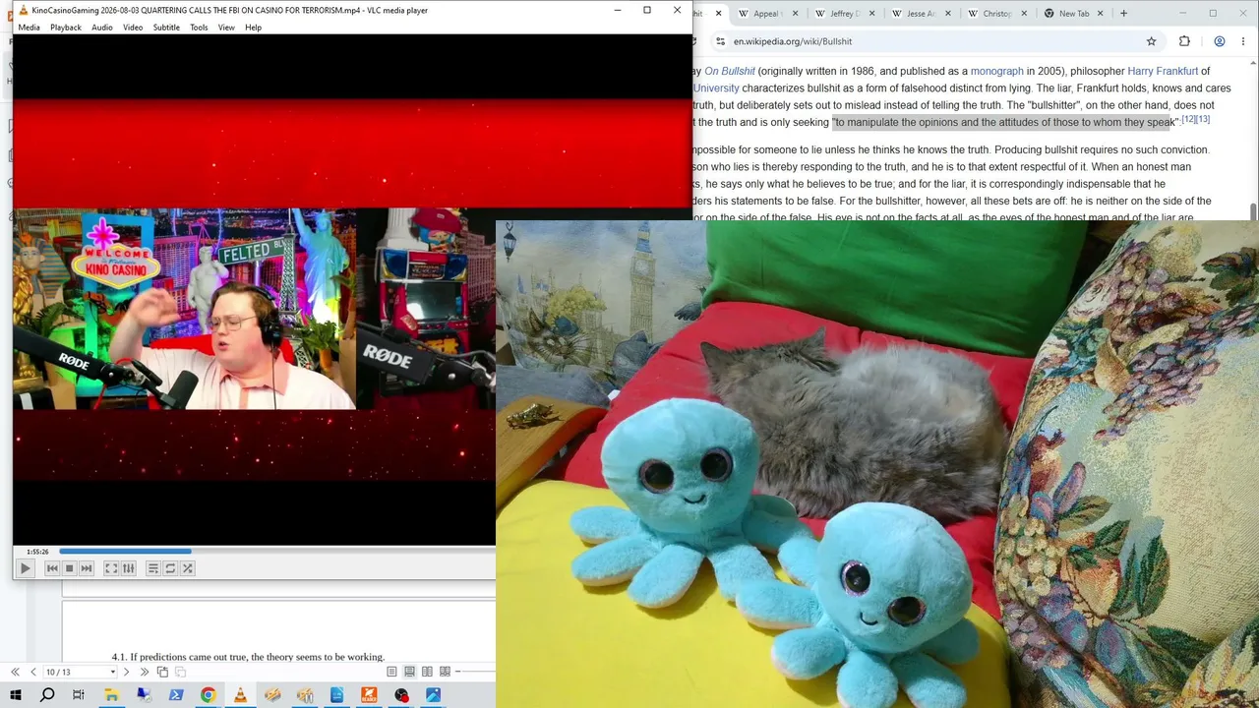Close the Jesse browser tab
The image size is (1259, 708).
[948, 14]
